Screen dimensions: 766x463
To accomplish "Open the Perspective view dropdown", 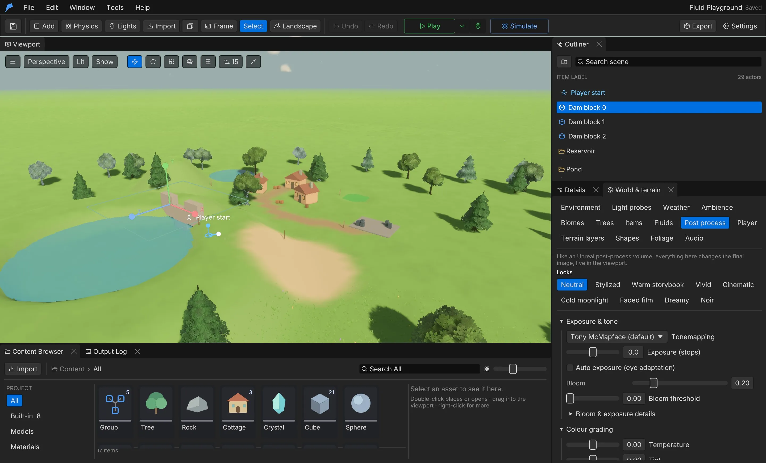I will coord(46,62).
